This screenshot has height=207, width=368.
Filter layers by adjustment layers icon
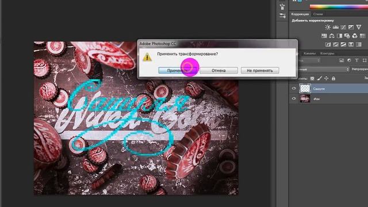349,60
